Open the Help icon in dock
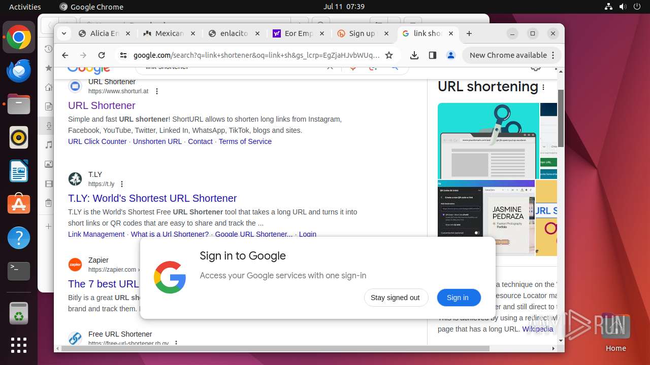Screen dimensions: 650x365 [x=19, y=238]
